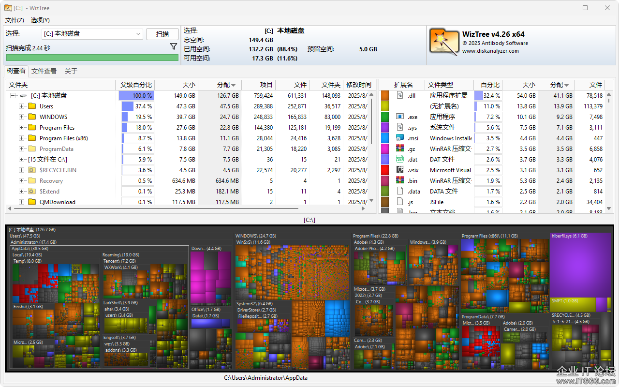
Task: Expand the [15 文件在 C:\] node
Action: click(21, 160)
